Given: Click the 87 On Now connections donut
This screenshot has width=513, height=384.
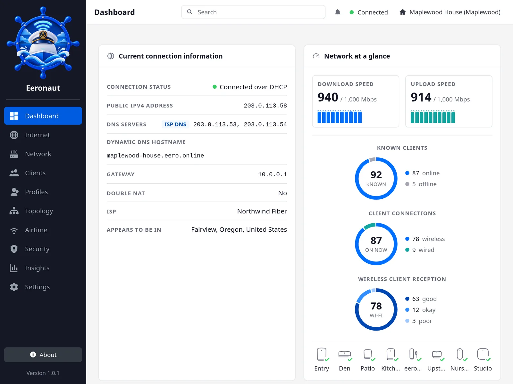Looking at the screenshot, I should click(376, 244).
